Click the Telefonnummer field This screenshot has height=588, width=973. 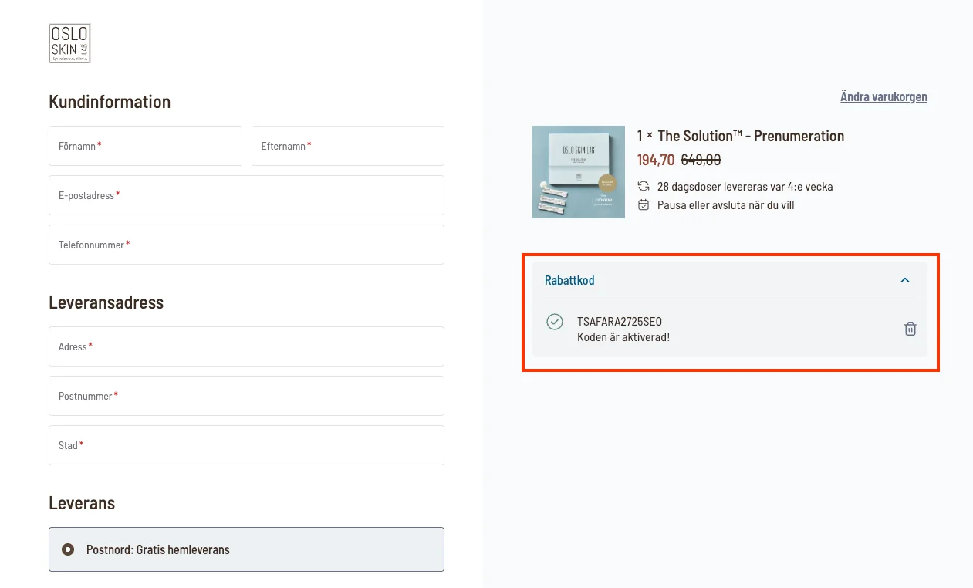click(246, 245)
